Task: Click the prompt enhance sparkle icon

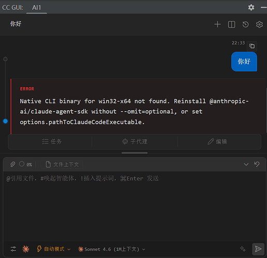Action: pos(243,249)
